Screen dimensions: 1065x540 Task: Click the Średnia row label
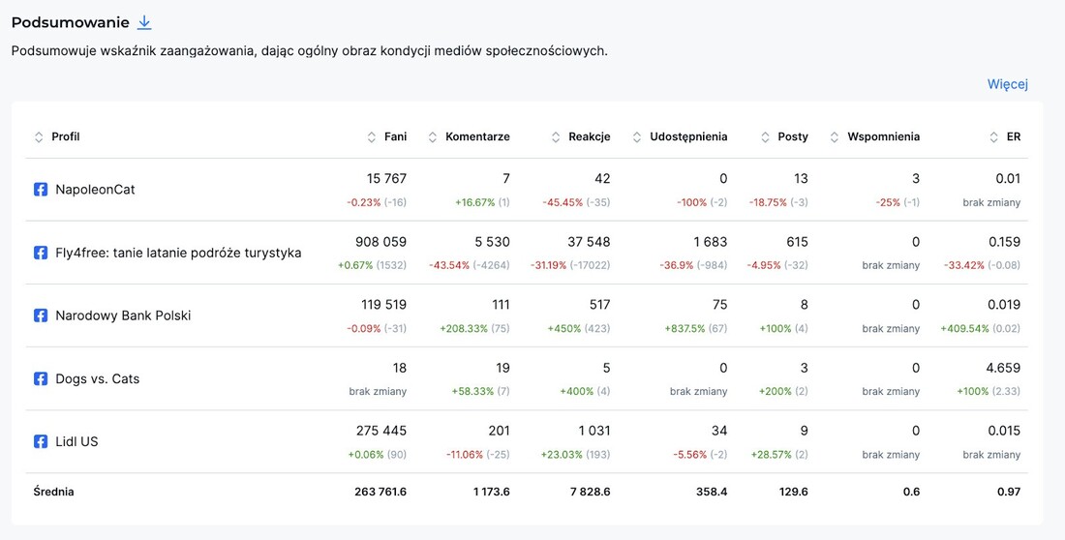(x=53, y=492)
